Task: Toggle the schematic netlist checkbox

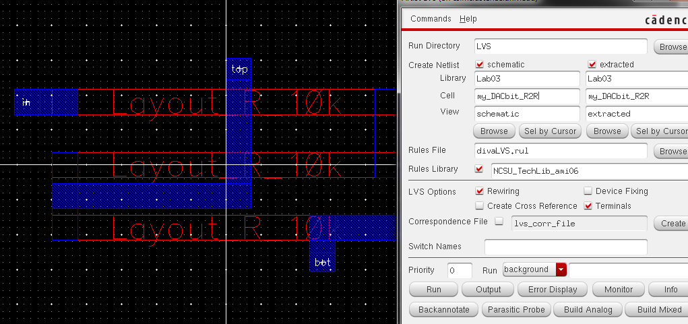Action: click(x=480, y=65)
